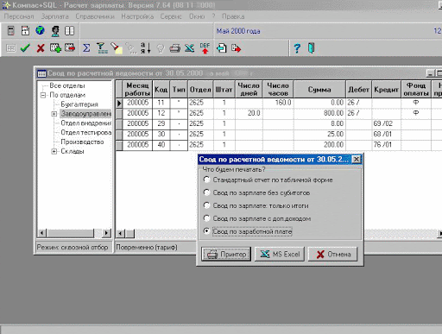This screenshot has width=442, height=334.
Task: Click the 'Кредит' column header
Action: coord(386,90)
